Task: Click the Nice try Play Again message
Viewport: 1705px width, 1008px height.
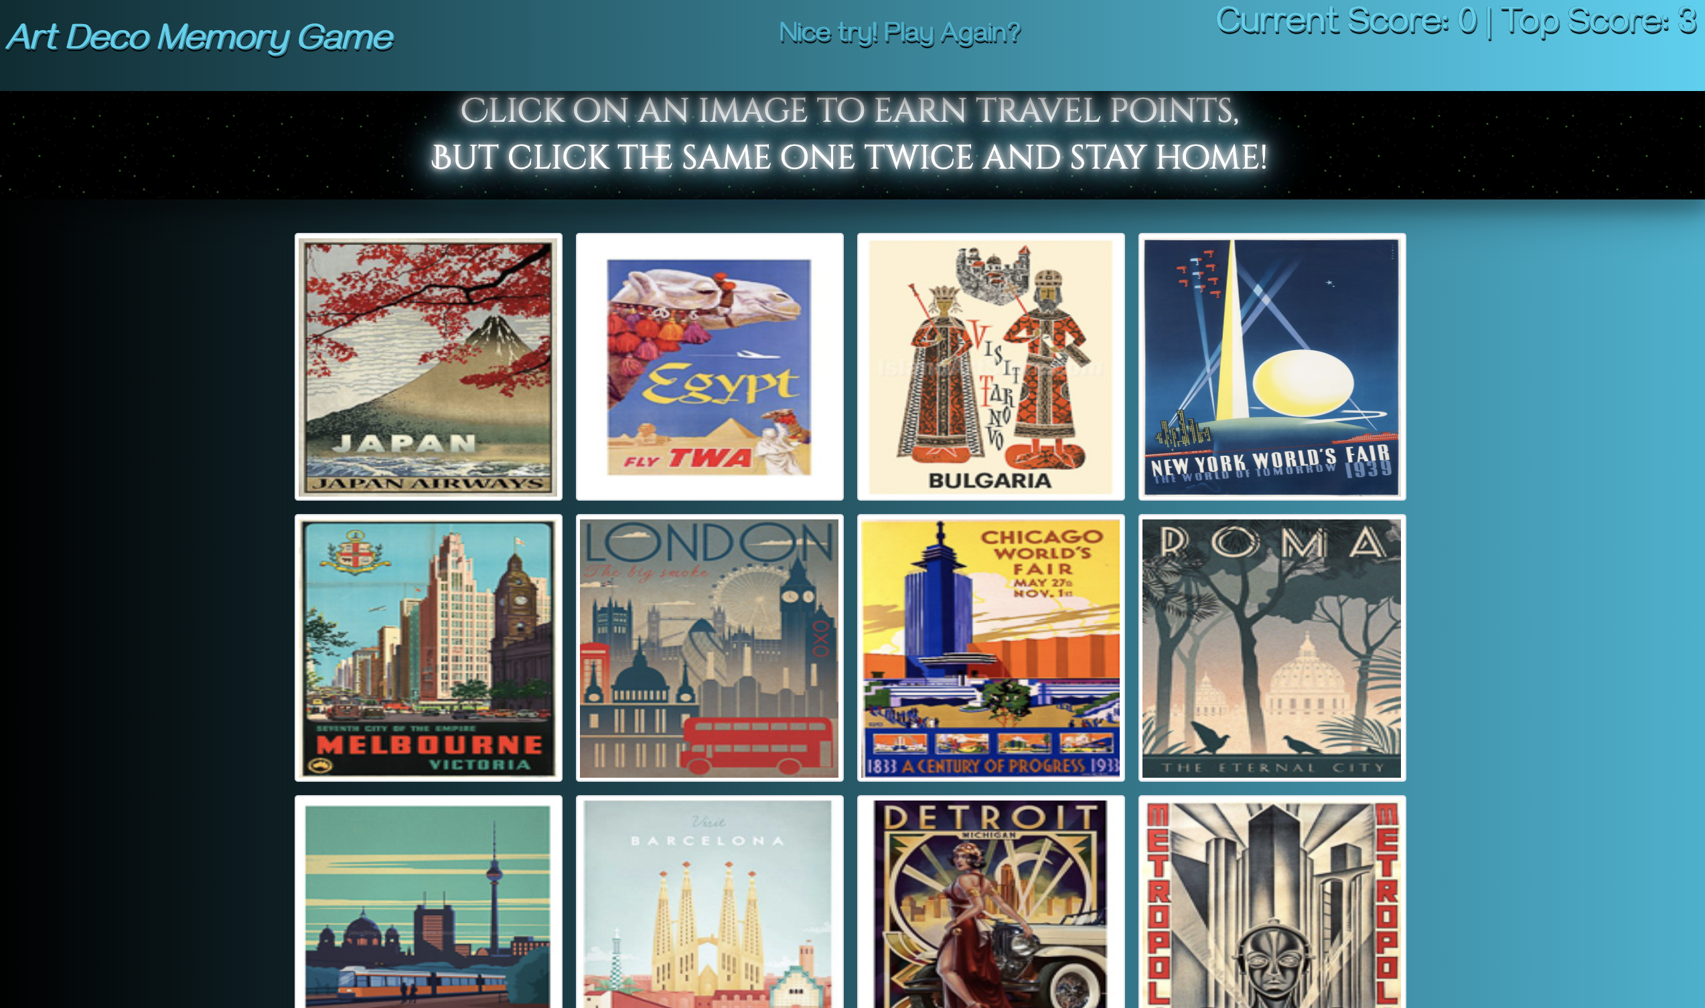Action: pyautogui.click(x=900, y=33)
